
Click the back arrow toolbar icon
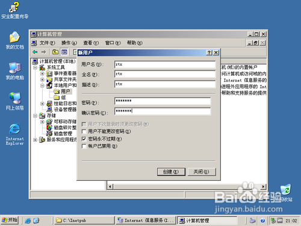[x=35, y=52]
